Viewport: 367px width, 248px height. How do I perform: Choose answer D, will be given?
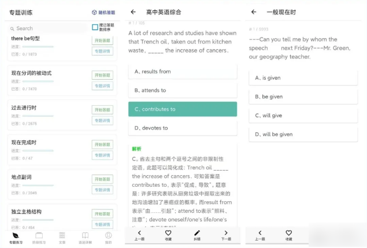[x=303, y=135]
